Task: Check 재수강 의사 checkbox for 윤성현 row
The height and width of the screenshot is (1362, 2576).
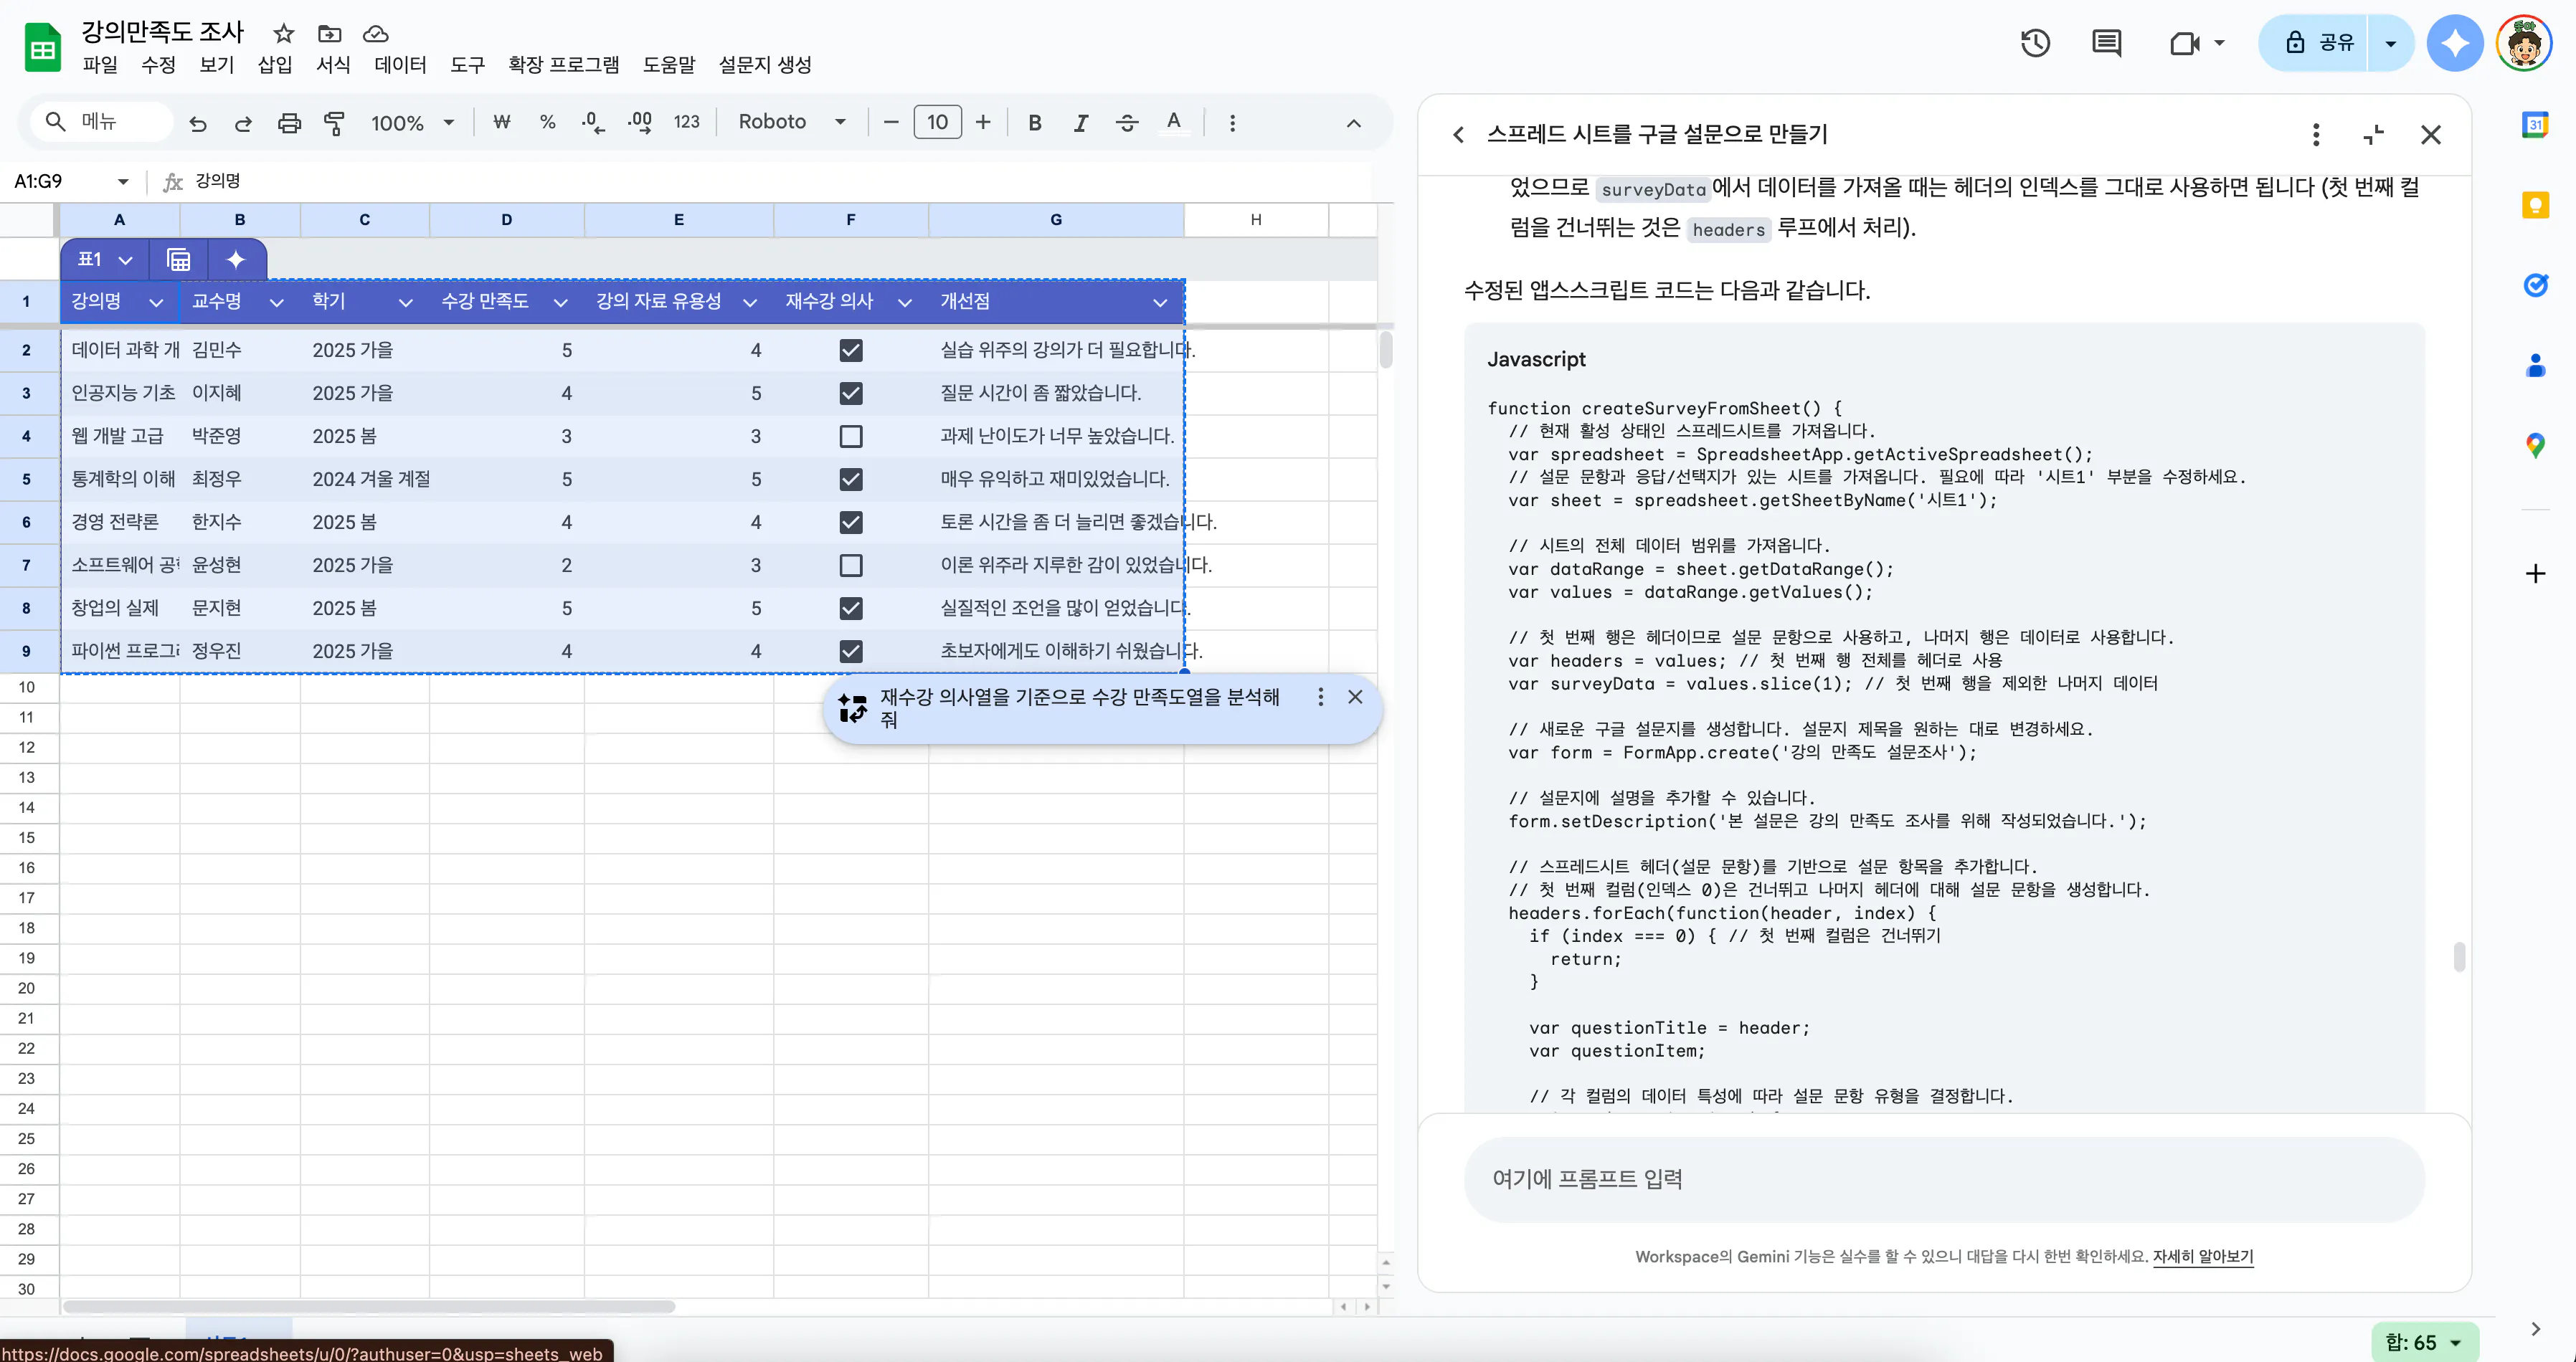Action: (851, 565)
